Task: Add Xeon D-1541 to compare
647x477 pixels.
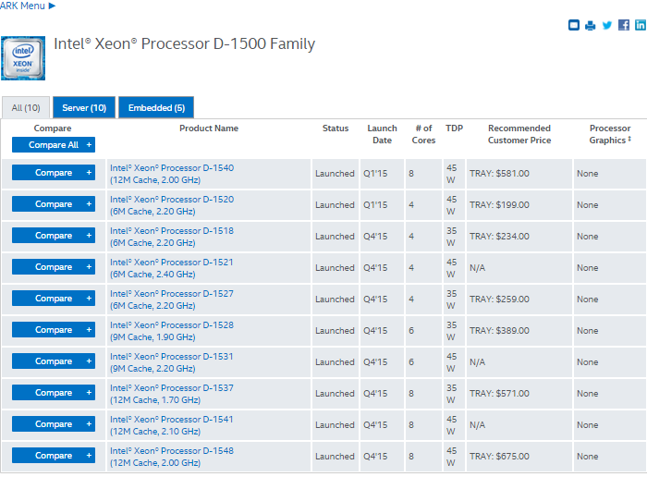Action: (x=54, y=424)
